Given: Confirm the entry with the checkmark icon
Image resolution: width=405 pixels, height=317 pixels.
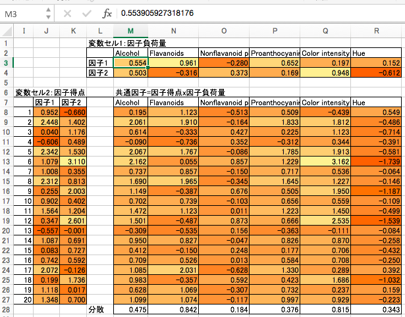Looking at the screenshot, I should [x=87, y=13].
